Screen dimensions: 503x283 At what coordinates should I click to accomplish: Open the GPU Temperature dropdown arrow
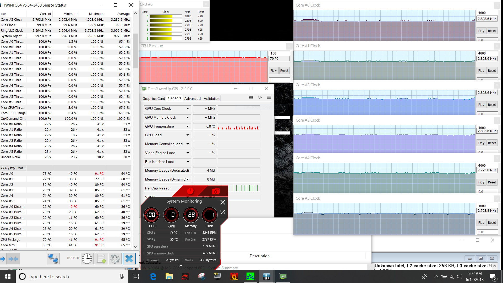pyautogui.click(x=188, y=126)
